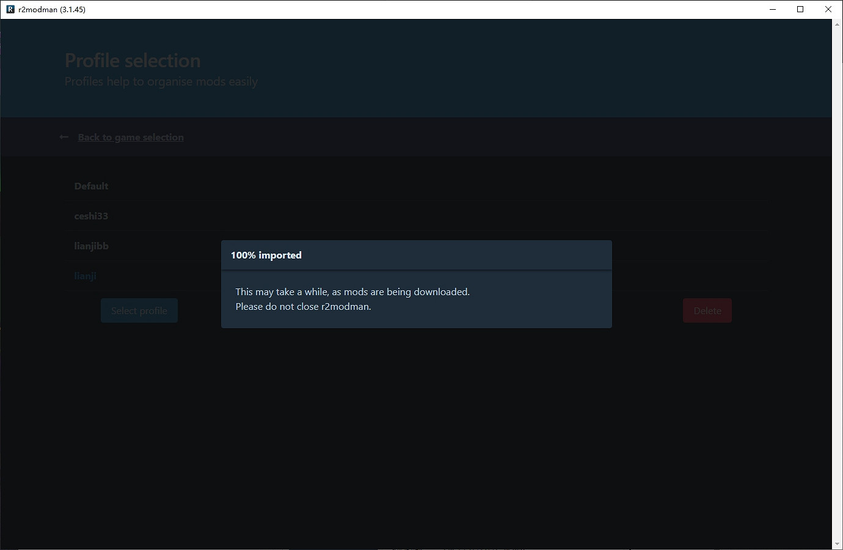The width and height of the screenshot is (843, 550).
Task: Click the '100% imported' dialog header
Action: pos(266,255)
